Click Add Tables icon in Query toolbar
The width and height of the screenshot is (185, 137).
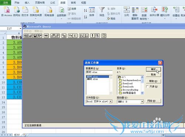[x=64, y=36]
